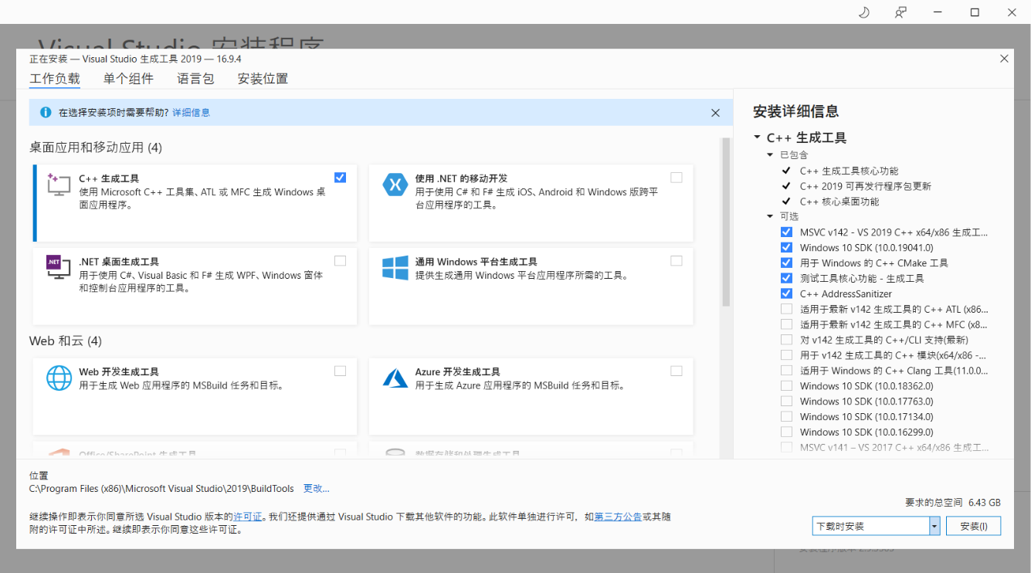This screenshot has height=573, width=1031.
Task: Close the installer dialog with top-right X
Action: [x=1004, y=59]
